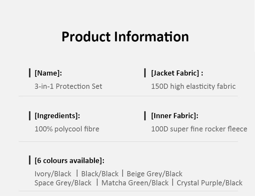Pick the Space Grey/Black colour
This screenshot has width=255, height=196.
pyautogui.click(x=63, y=183)
